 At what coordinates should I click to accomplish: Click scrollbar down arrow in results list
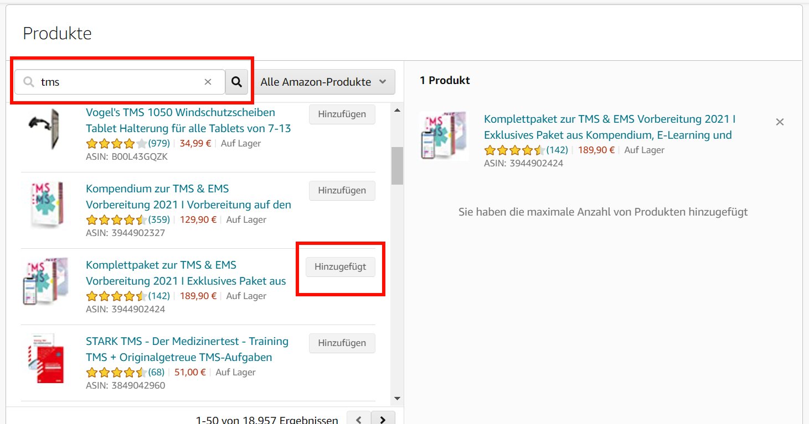click(397, 398)
